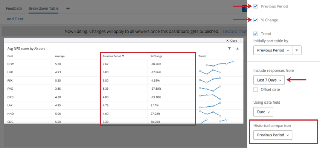Add a new page with plus icon

point(68,9)
